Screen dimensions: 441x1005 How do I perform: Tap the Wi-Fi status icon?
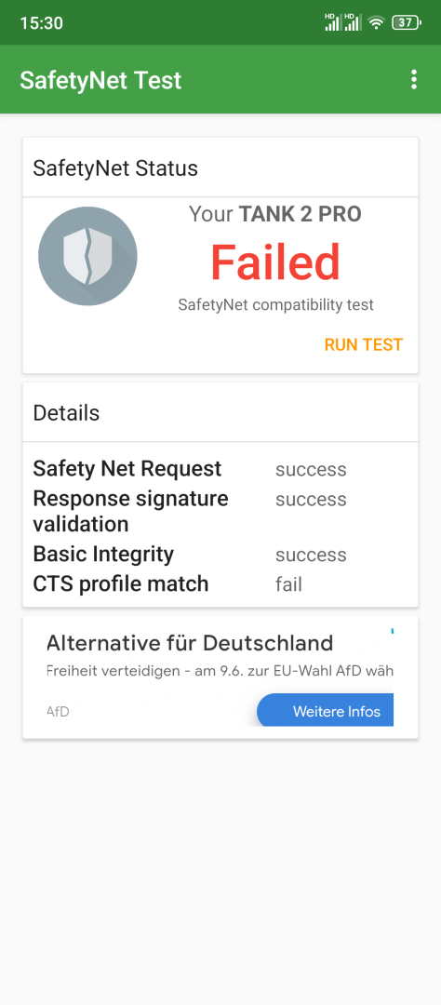pyautogui.click(x=376, y=23)
